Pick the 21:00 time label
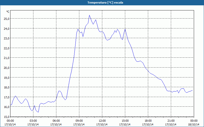This screenshot has width=204, height=127. click(x=171, y=121)
